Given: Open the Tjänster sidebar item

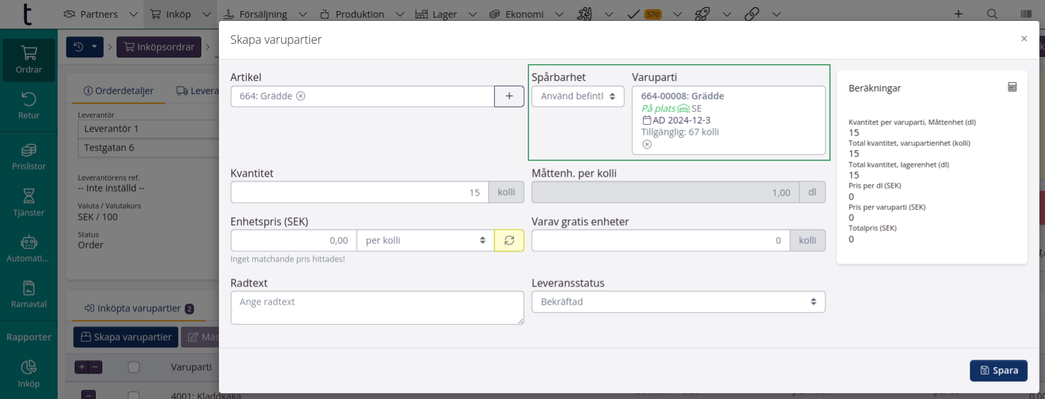Looking at the screenshot, I should click(x=29, y=203).
